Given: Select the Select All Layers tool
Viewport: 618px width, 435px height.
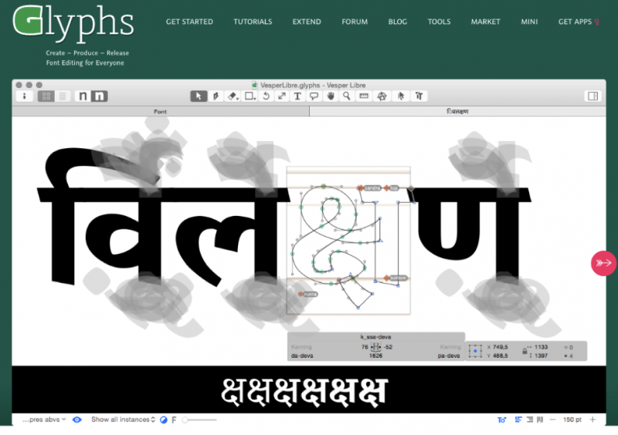Looking at the screenshot, I should click(401, 96).
